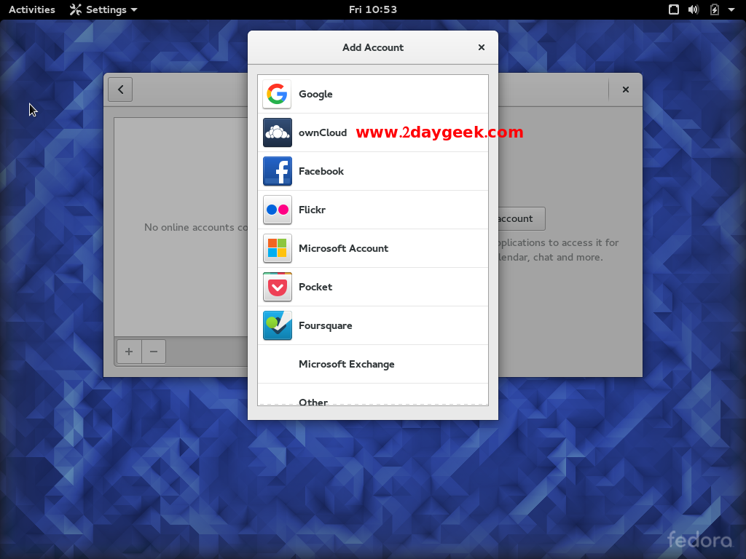The image size is (746, 559).
Task: Click the battery status icon
Action: (714, 9)
